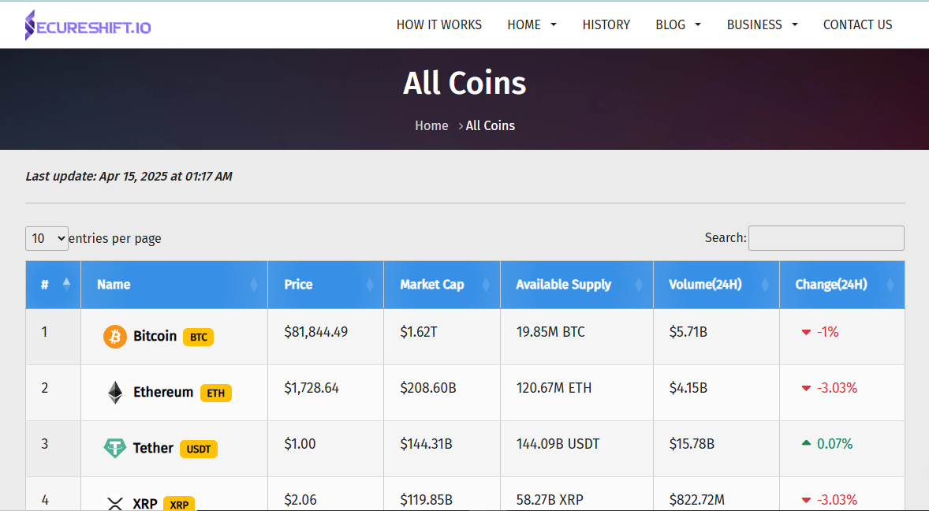Sort by Change(24H) column header

842,285
